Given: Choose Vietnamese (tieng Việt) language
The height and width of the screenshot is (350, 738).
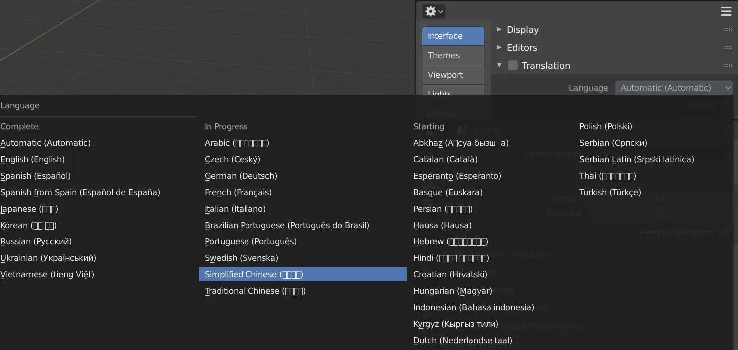Looking at the screenshot, I should pos(47,274).
